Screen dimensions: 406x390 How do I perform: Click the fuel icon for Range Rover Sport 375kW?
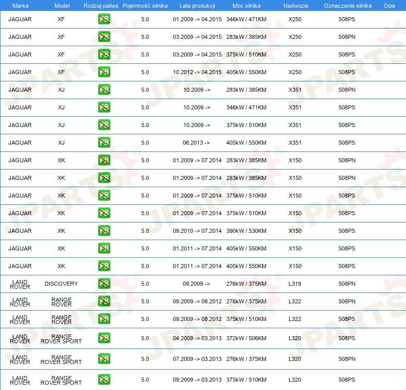104,380
